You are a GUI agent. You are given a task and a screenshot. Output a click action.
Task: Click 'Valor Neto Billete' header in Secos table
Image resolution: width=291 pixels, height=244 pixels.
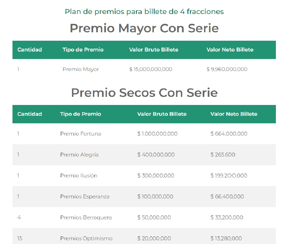click(234, 114)
